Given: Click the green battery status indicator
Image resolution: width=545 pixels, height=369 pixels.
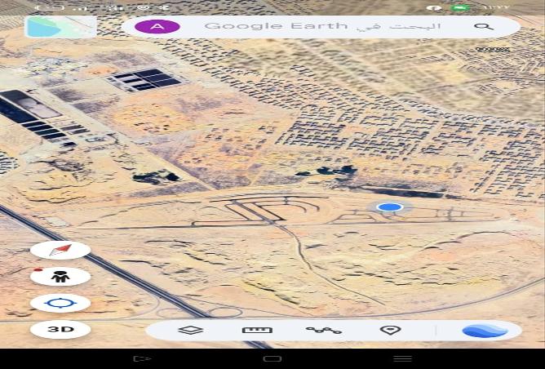Looking at the screenshot, I should click(x=460, y=7).
